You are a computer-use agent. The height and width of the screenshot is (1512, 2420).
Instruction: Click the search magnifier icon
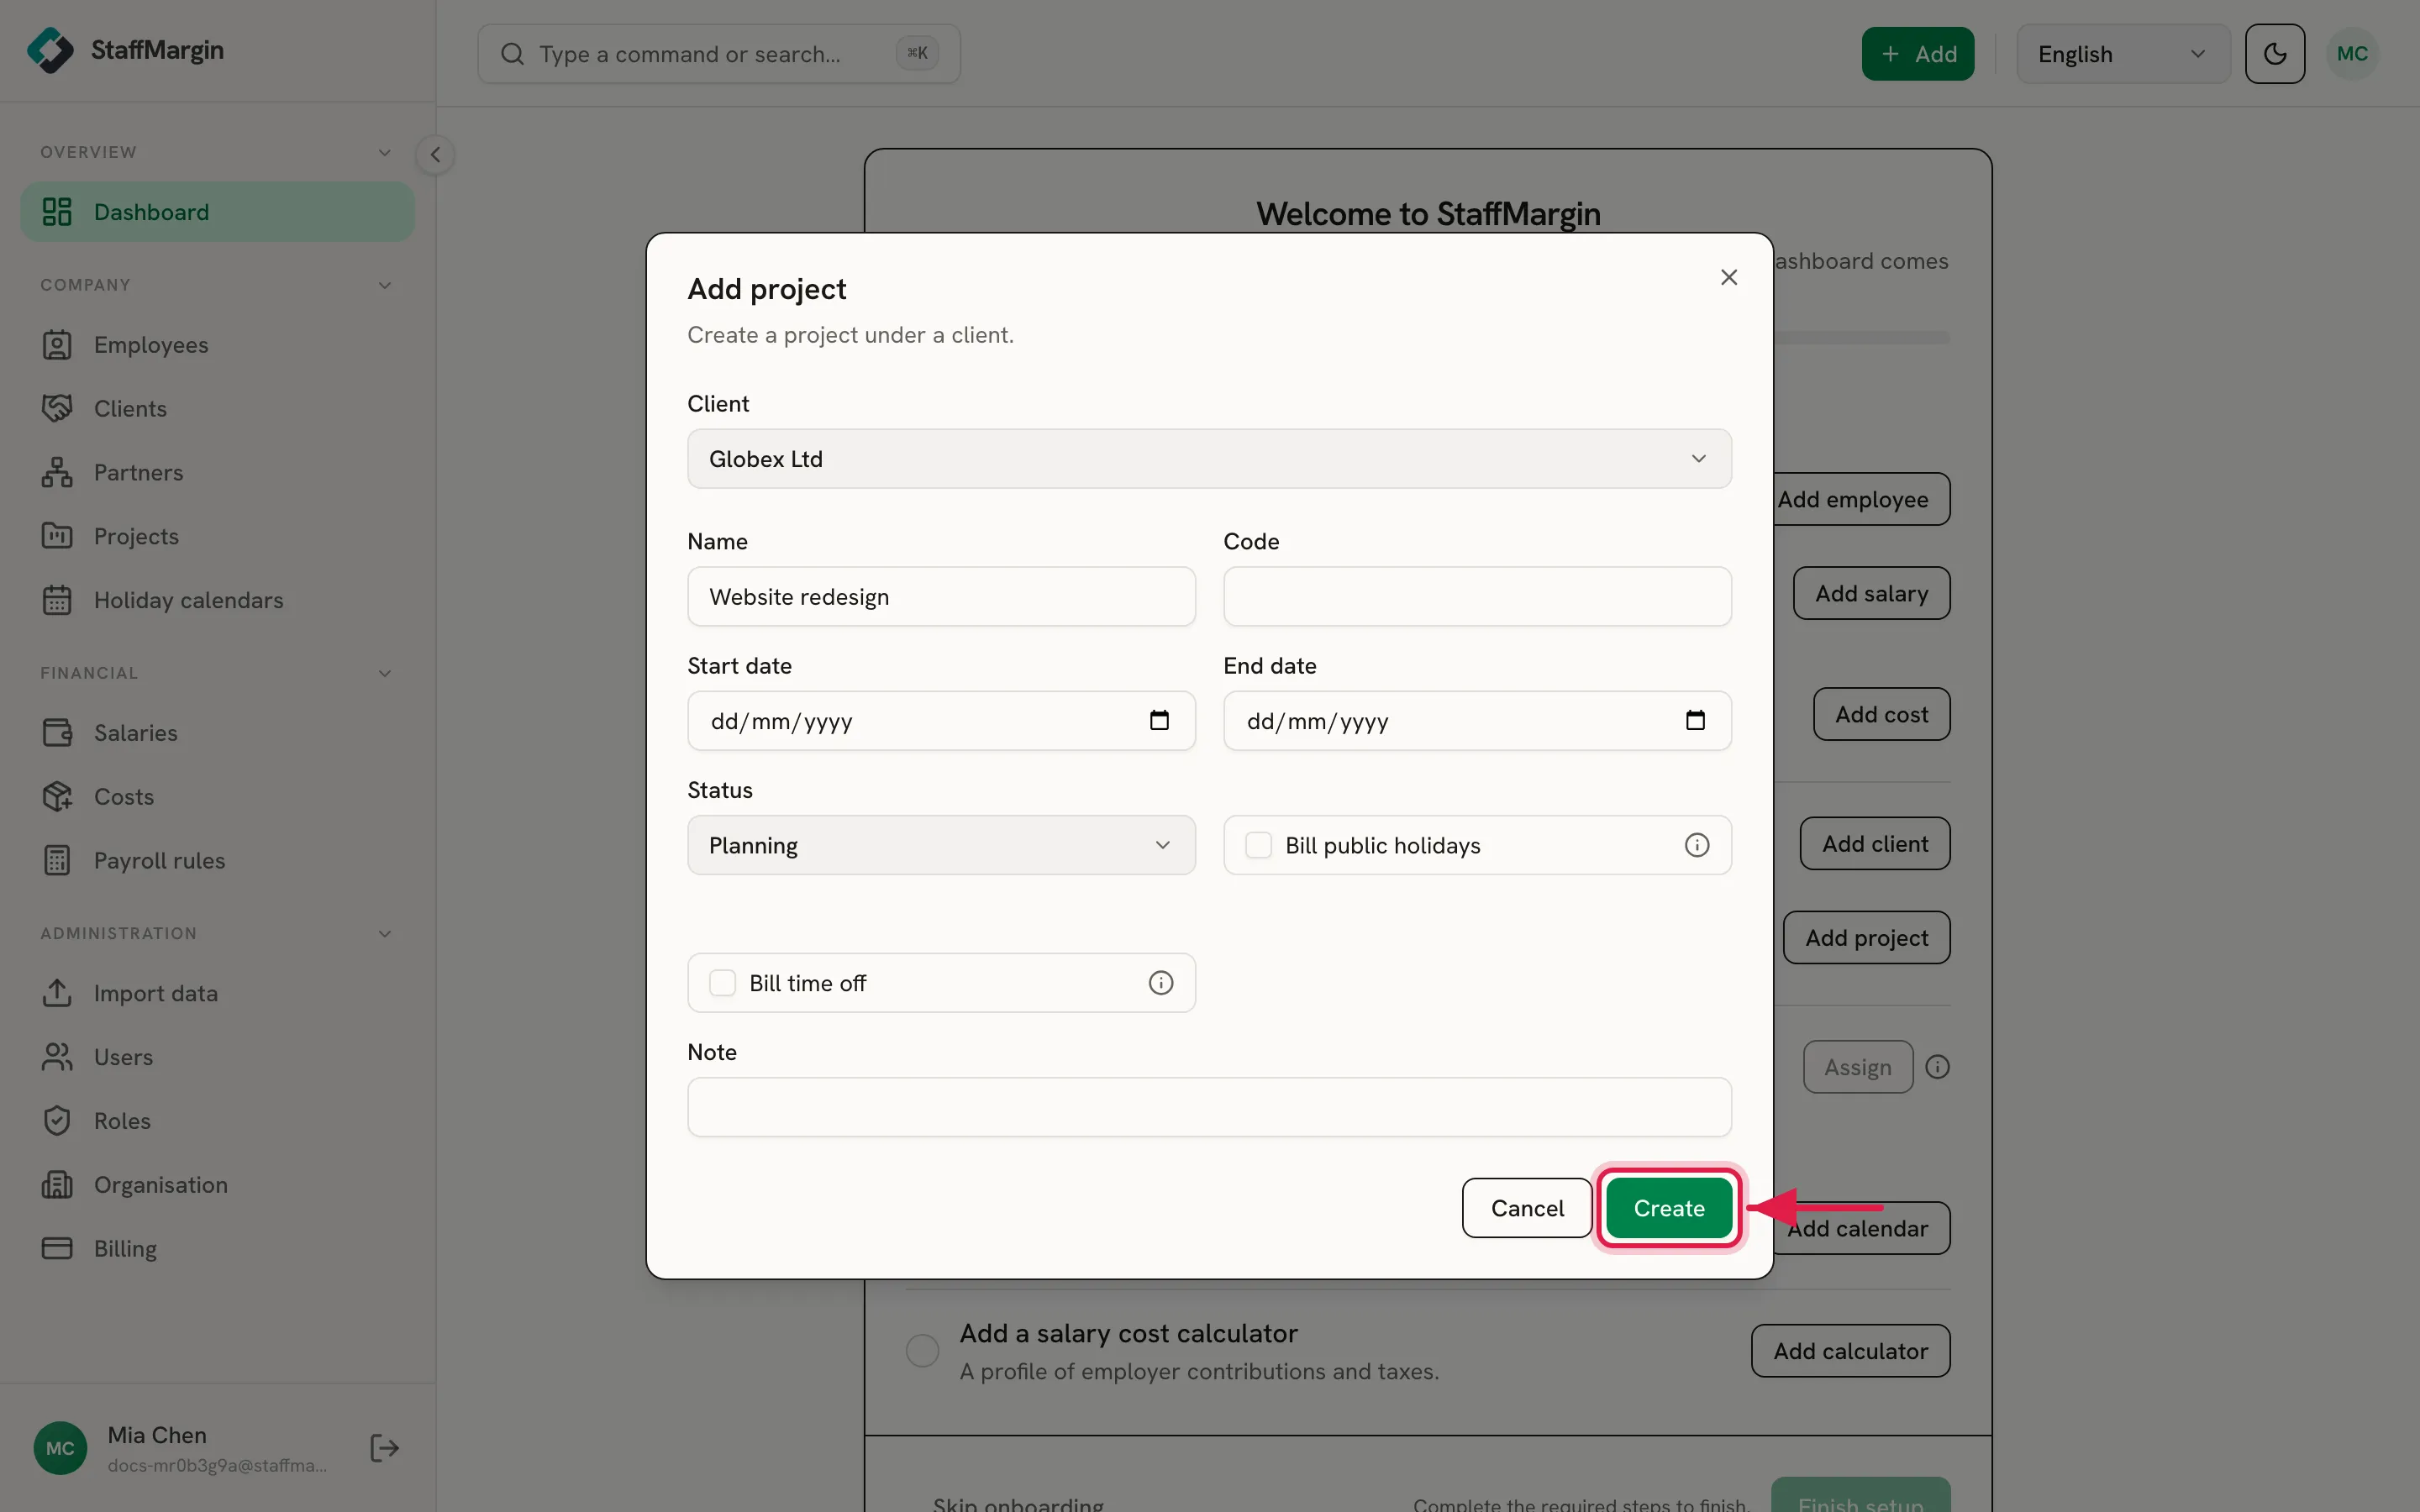pos(512,54)
